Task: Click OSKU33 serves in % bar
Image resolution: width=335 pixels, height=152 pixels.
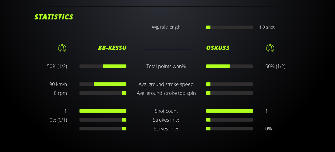Action: tap(229, 129)
